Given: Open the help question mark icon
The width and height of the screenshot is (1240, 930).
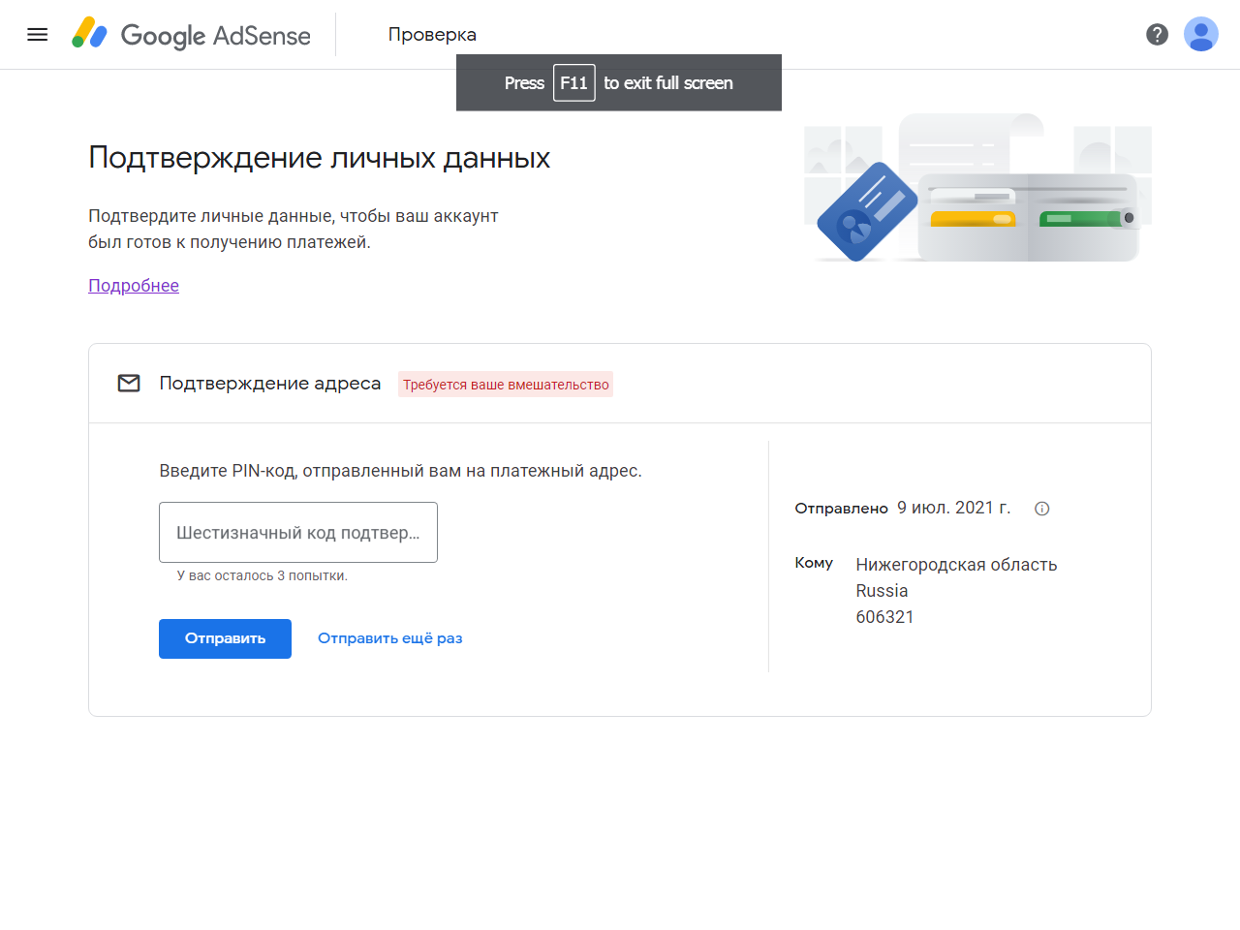Looking at the screenshot, I should pyautogui.click(x=1157, y=35).
